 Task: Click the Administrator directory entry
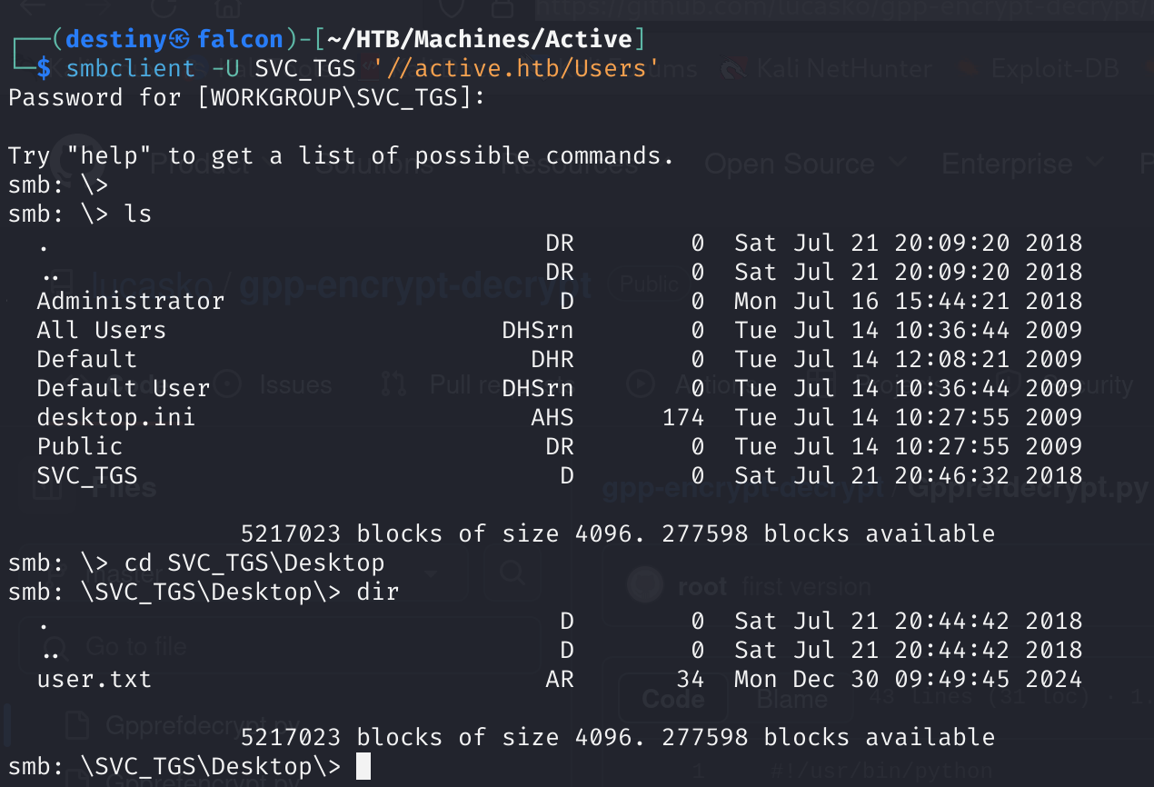click(x=130, y=301)
